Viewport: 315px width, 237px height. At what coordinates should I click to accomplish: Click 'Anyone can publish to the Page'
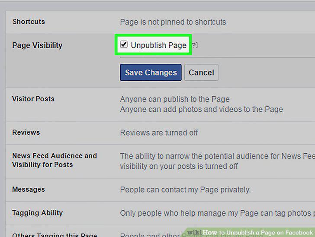(175, 99)
